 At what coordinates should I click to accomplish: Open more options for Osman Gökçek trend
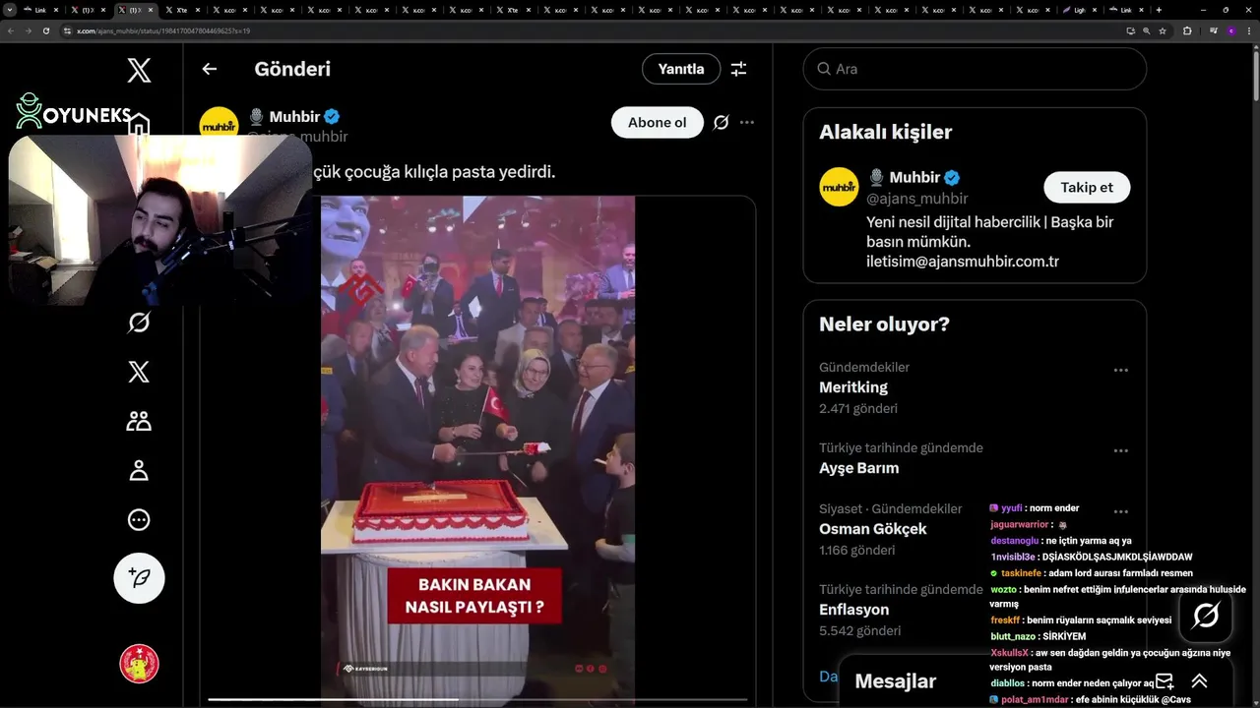tap(1120, 512)
